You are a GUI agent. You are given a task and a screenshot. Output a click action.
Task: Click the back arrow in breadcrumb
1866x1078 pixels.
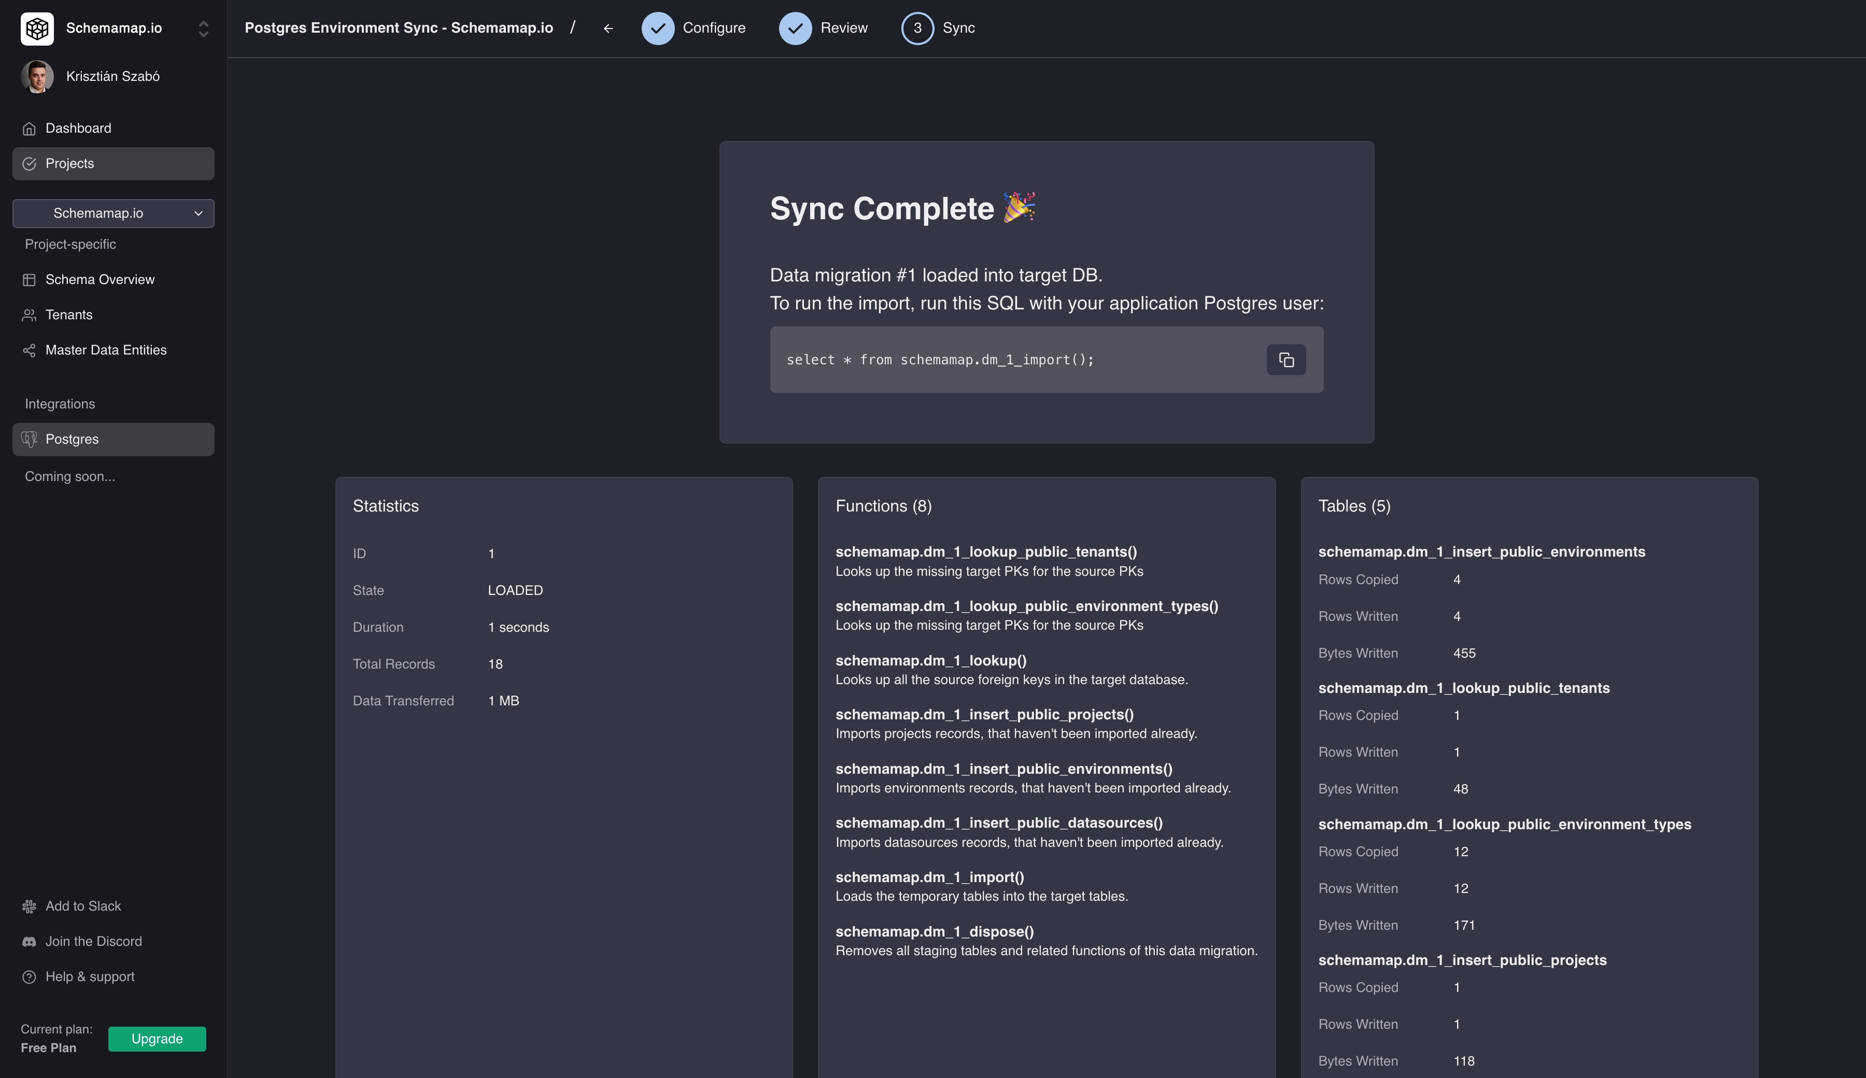coord(608,28)
